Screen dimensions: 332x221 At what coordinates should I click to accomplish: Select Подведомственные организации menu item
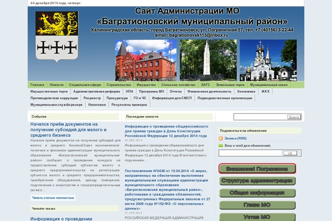(x=225, y=98)
